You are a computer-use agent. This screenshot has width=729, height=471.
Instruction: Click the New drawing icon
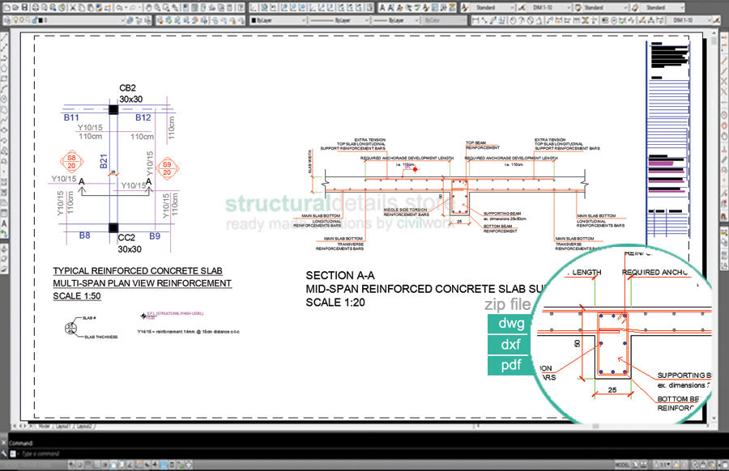click(x=6, y=7)
